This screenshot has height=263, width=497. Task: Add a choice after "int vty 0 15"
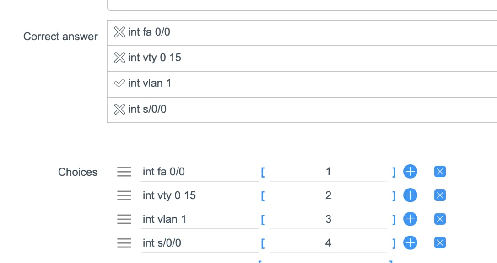[411, 195]
